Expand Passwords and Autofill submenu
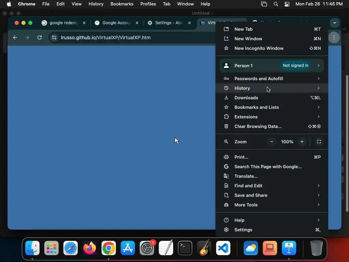Screen dimensions: 349x262 [272, 79]
